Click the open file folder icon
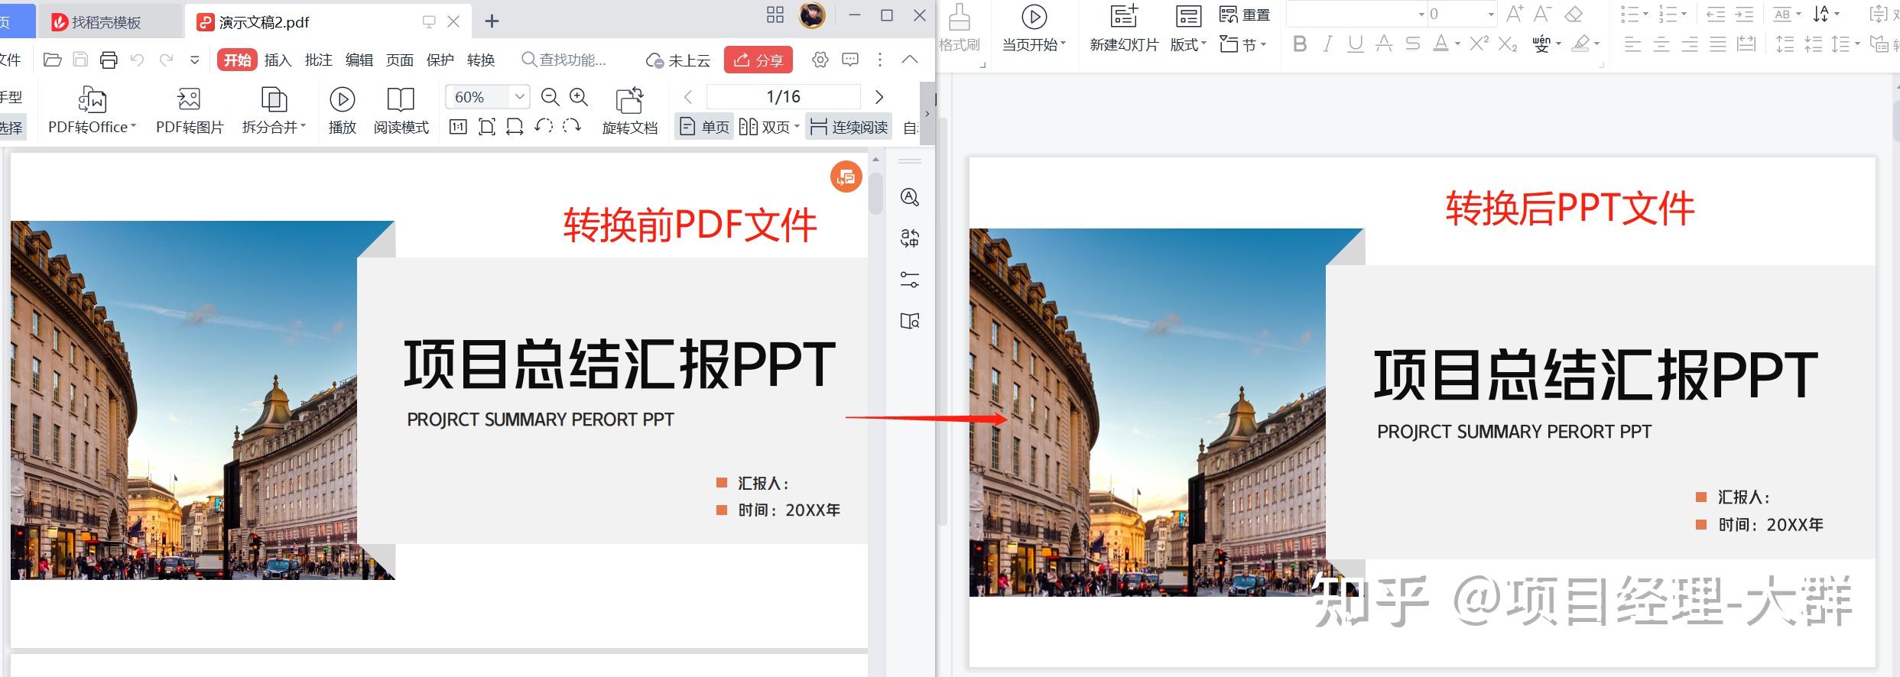 pyautogui.click(x=53, y=60)
